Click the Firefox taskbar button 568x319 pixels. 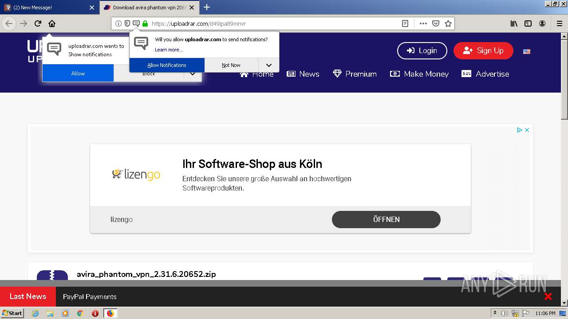coord(110,313)
